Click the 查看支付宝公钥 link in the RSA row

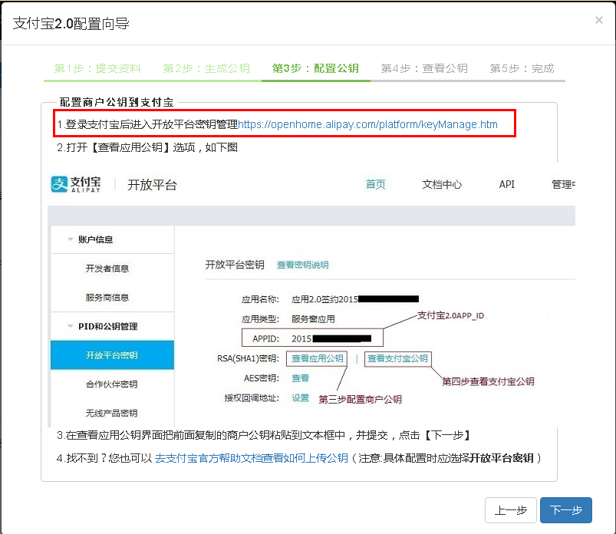point(397,358)
